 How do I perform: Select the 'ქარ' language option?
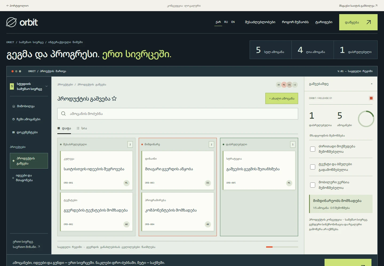pos(218,22)
